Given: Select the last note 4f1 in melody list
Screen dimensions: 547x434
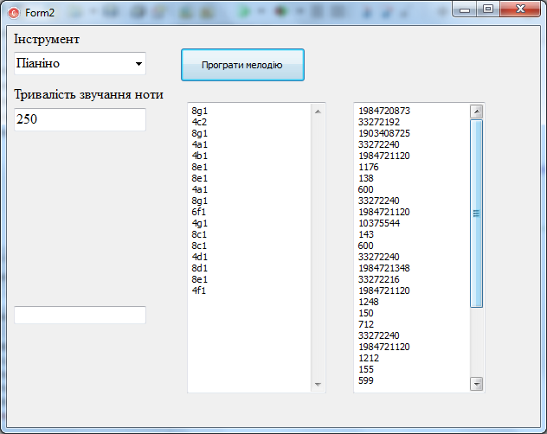Looking at the screenshot, I should click(200, 290).
